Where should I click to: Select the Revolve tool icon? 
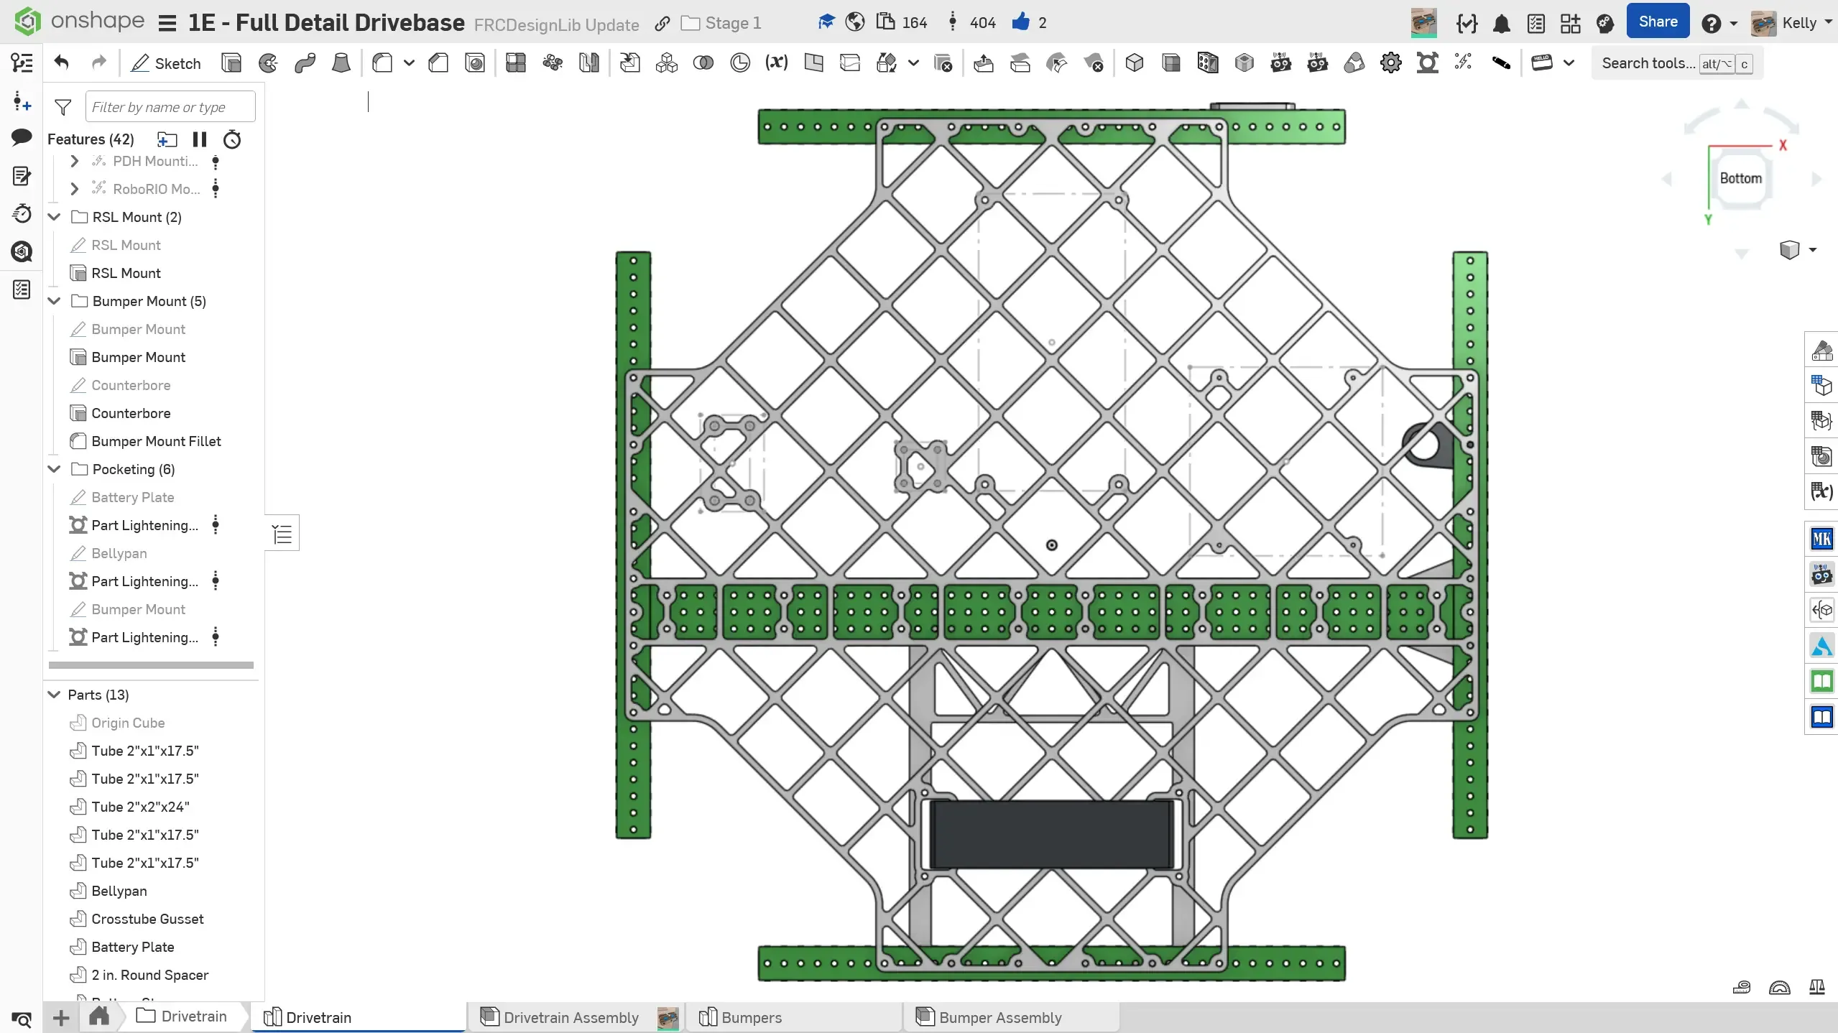pyautogui.click(x=268, y=63)
